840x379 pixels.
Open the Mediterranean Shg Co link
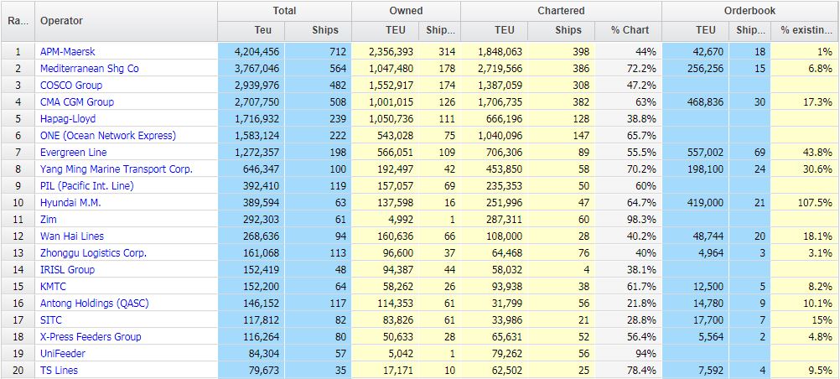pyautogui.click(x=90, y=69)
